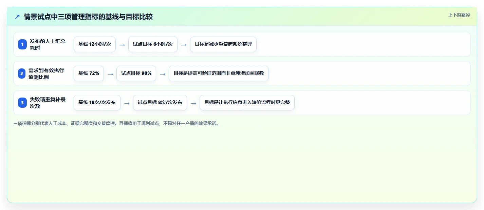Select the 试点目标 8次/次发布 chip
Viewport: 484px width, 210px height.
(x=160, y=103)
